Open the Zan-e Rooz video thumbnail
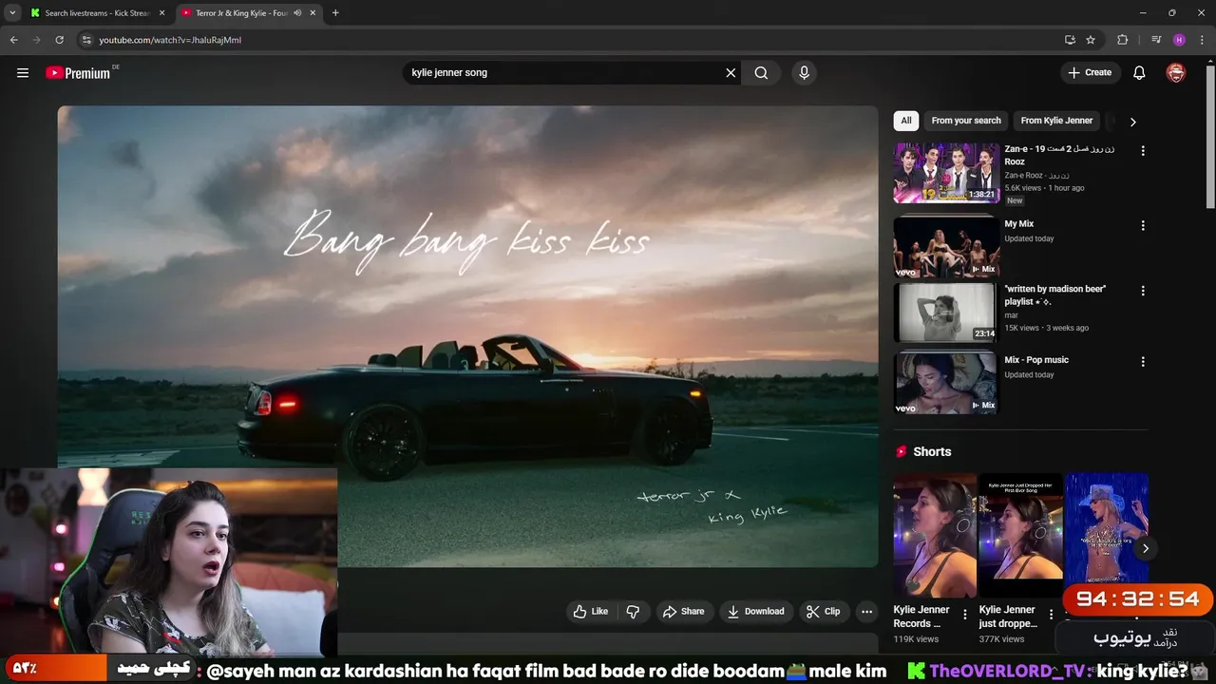Screen dimensions: 1216x684 click(x=946, y=173)
